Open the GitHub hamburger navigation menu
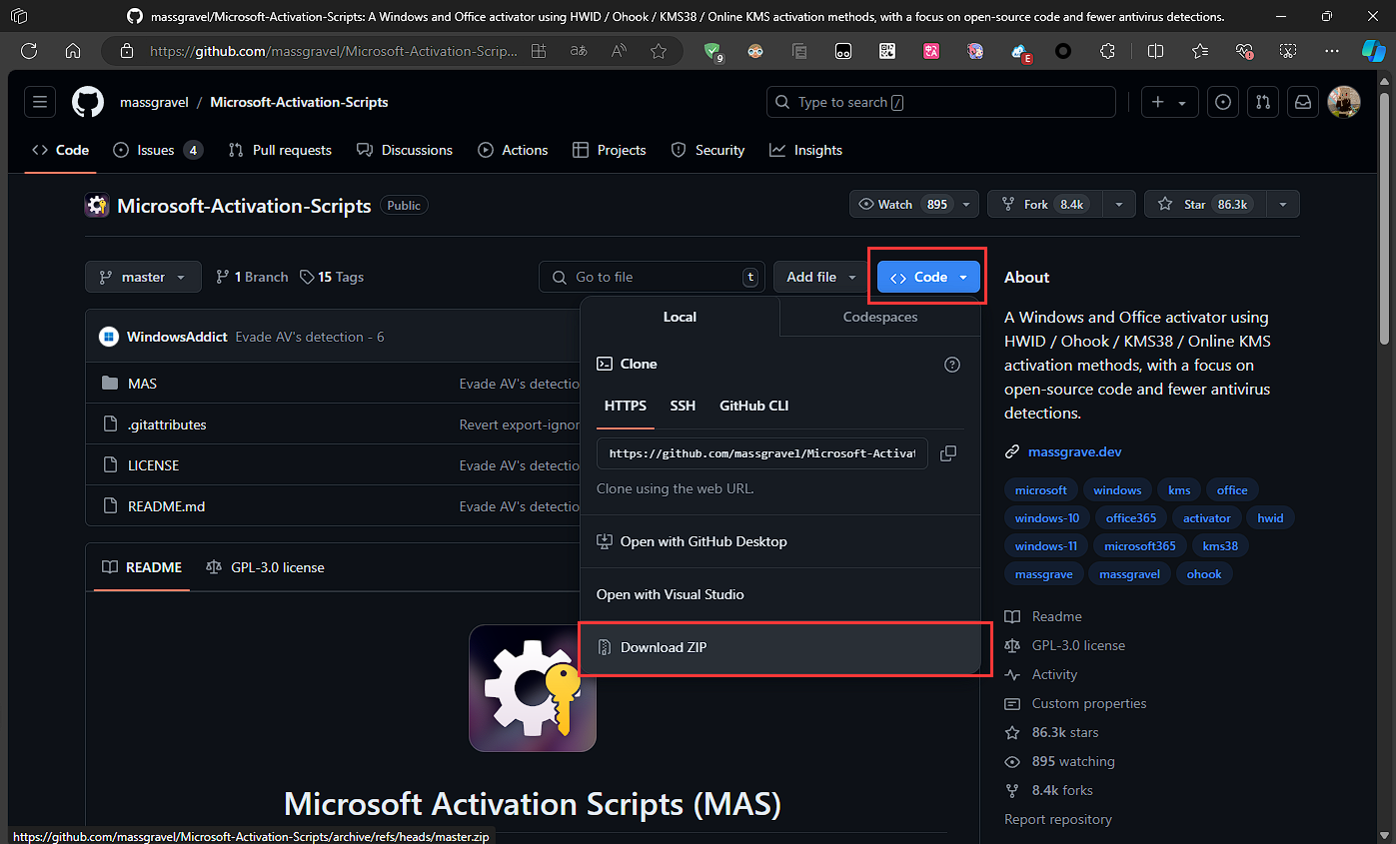 40,102
